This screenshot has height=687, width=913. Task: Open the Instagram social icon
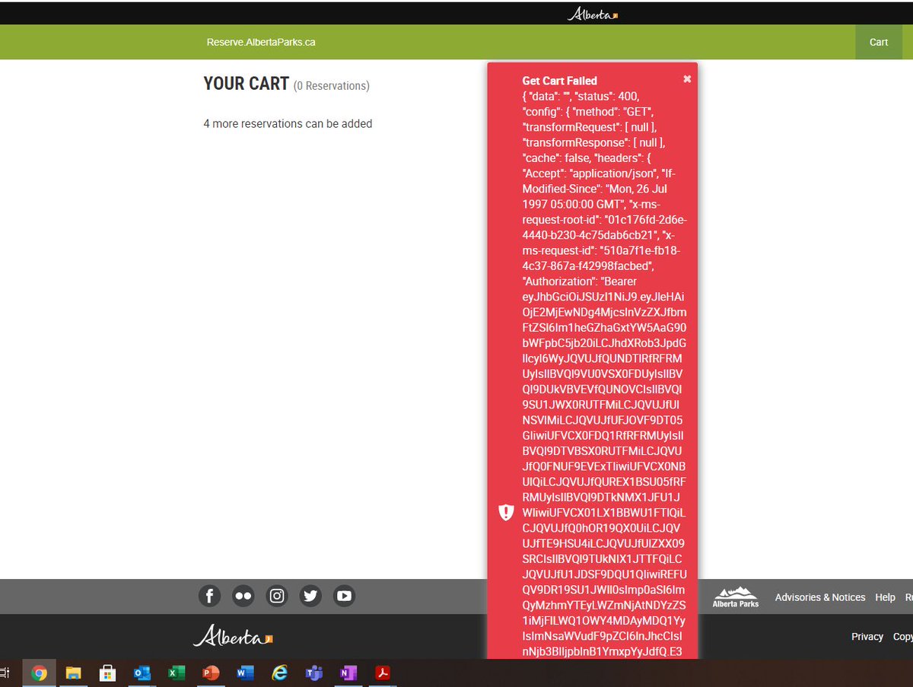pos(277,596)
